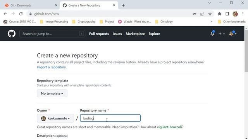The image size is (248, 139).
Task: Click the slash shortcut hint in search box
Action: coord(81,34)
